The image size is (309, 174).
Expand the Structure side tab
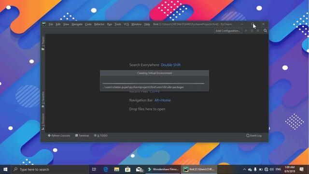(43, 122)
